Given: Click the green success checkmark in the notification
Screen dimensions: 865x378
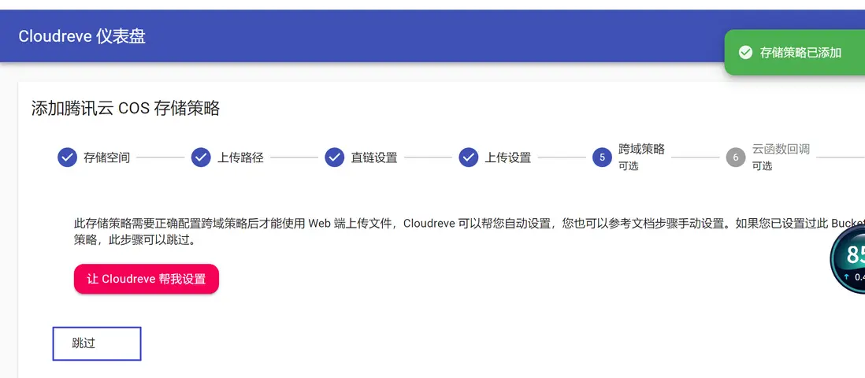Looking at the screenshot, I should [745, 53].
